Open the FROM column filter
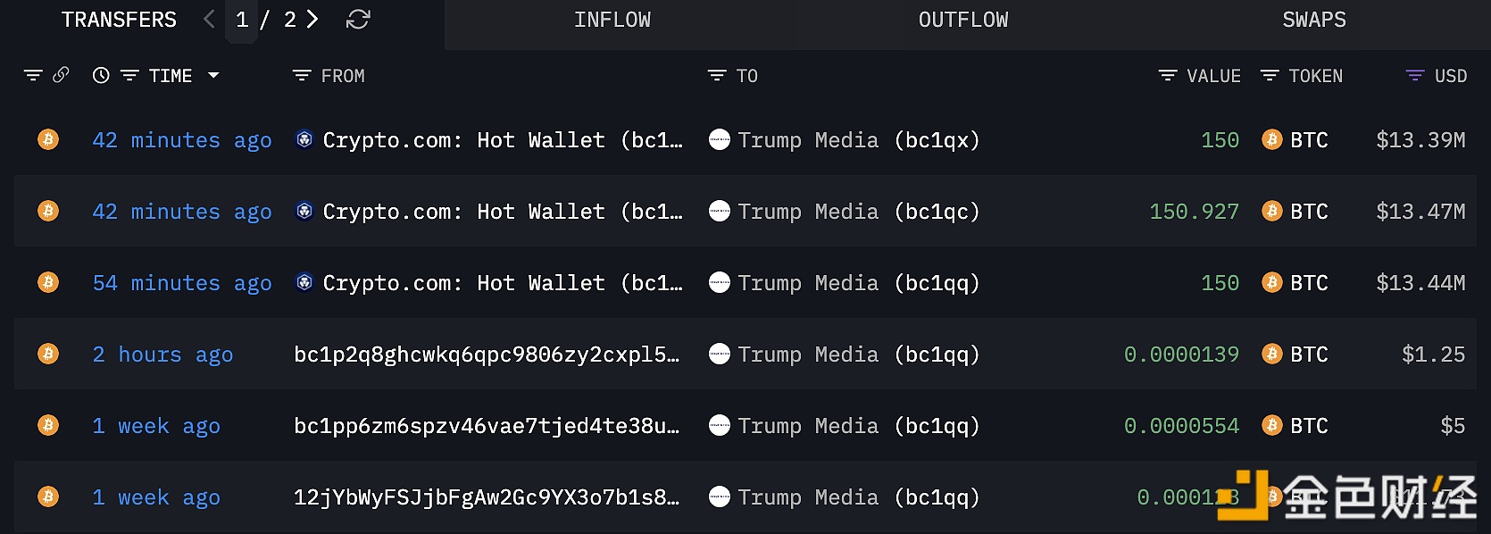The image size is (1491, 534). tap(302, 76)
